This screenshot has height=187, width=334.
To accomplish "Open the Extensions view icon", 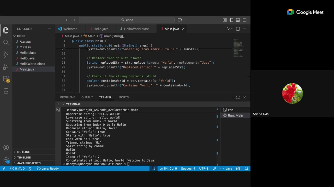I will (x=6, y=79).
